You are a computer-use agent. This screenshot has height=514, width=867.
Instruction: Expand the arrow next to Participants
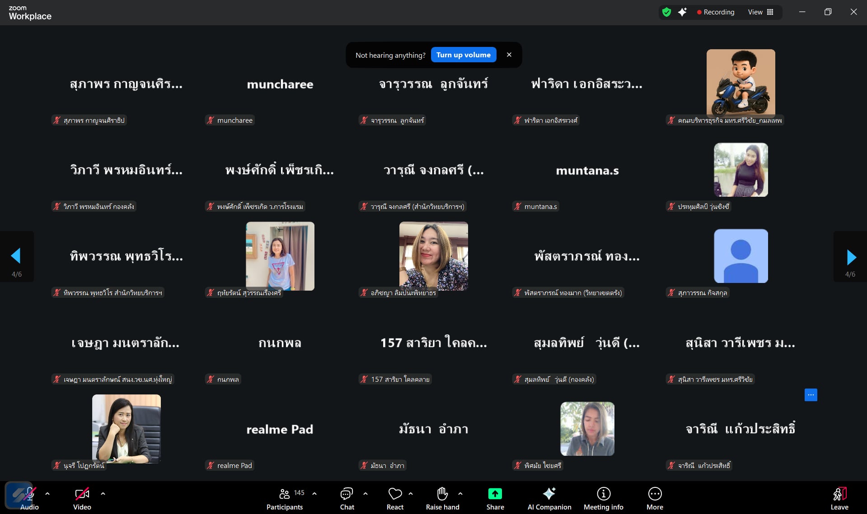[x=314, y=494]
